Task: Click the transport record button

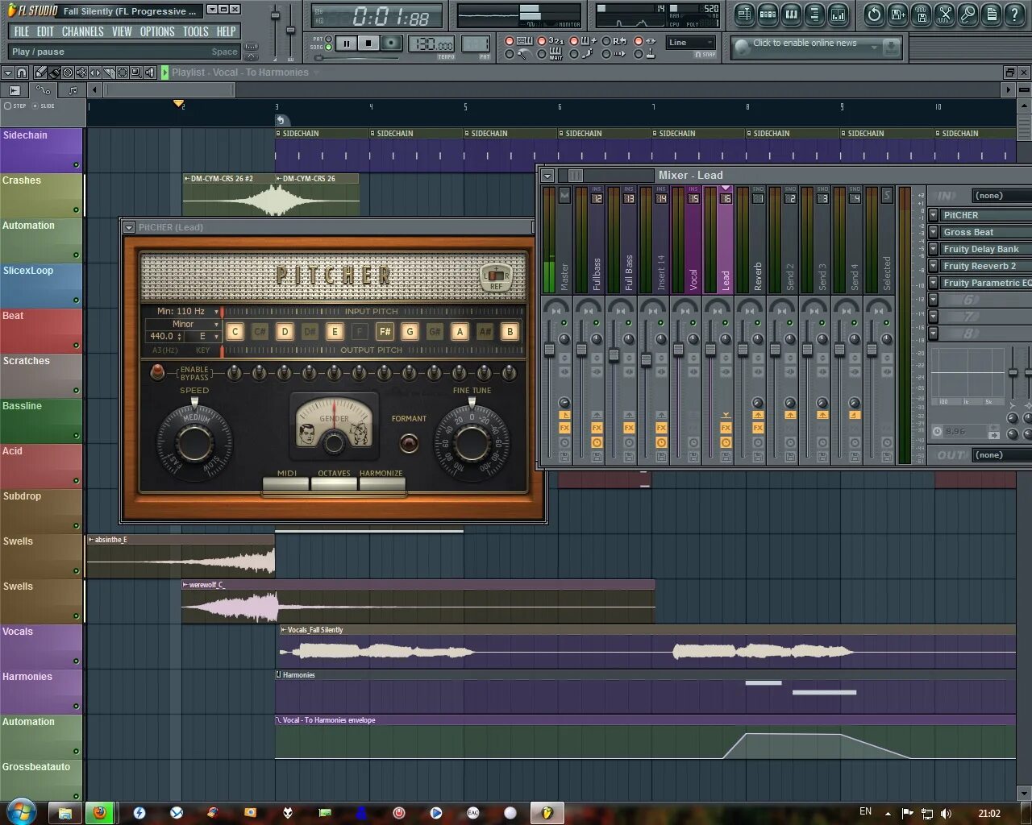Action: tap(392, 44)
